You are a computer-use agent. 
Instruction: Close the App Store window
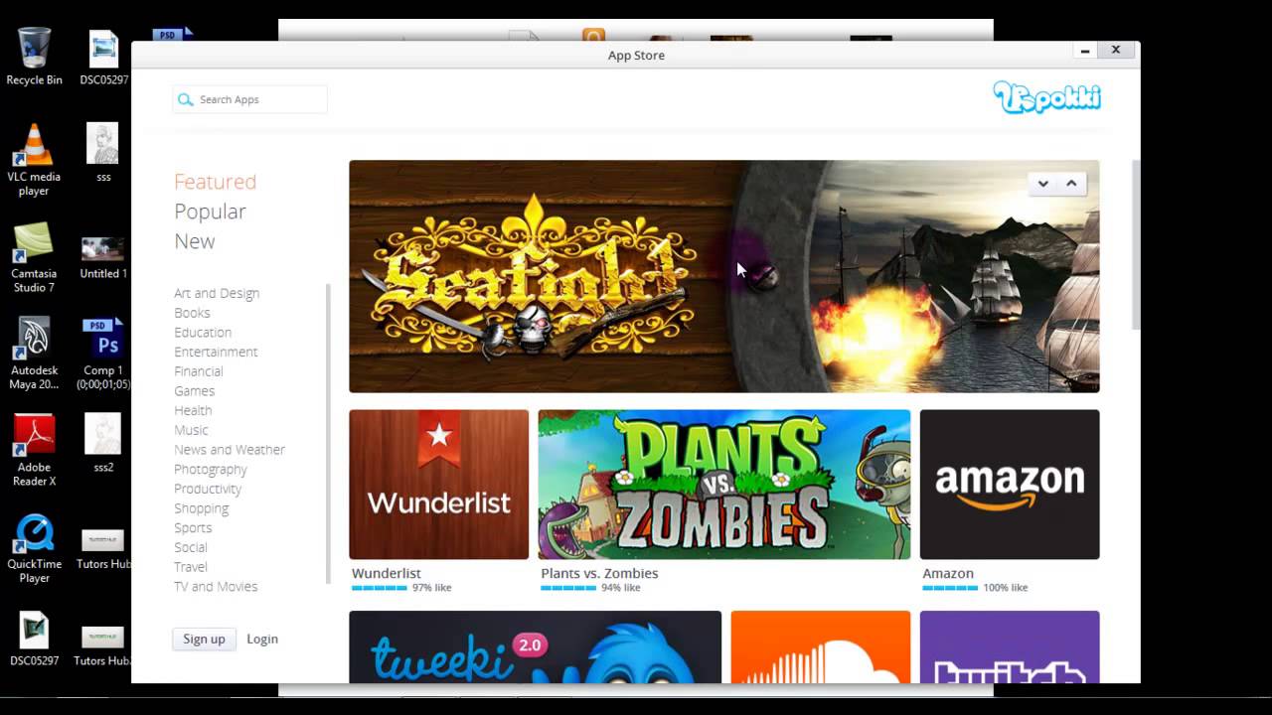(x=1116, y=50)
